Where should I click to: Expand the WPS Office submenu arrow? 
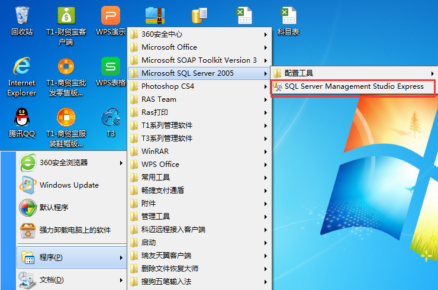266,165
